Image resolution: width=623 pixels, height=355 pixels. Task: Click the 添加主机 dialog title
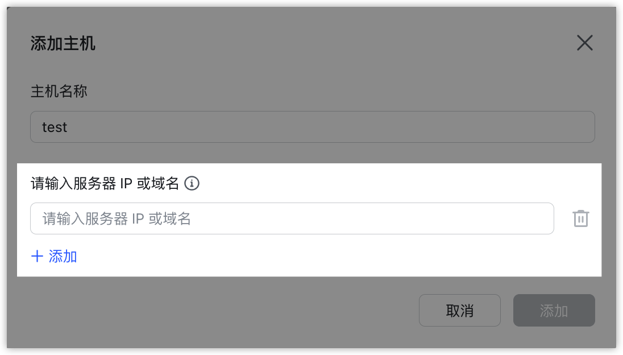[63, 43]
